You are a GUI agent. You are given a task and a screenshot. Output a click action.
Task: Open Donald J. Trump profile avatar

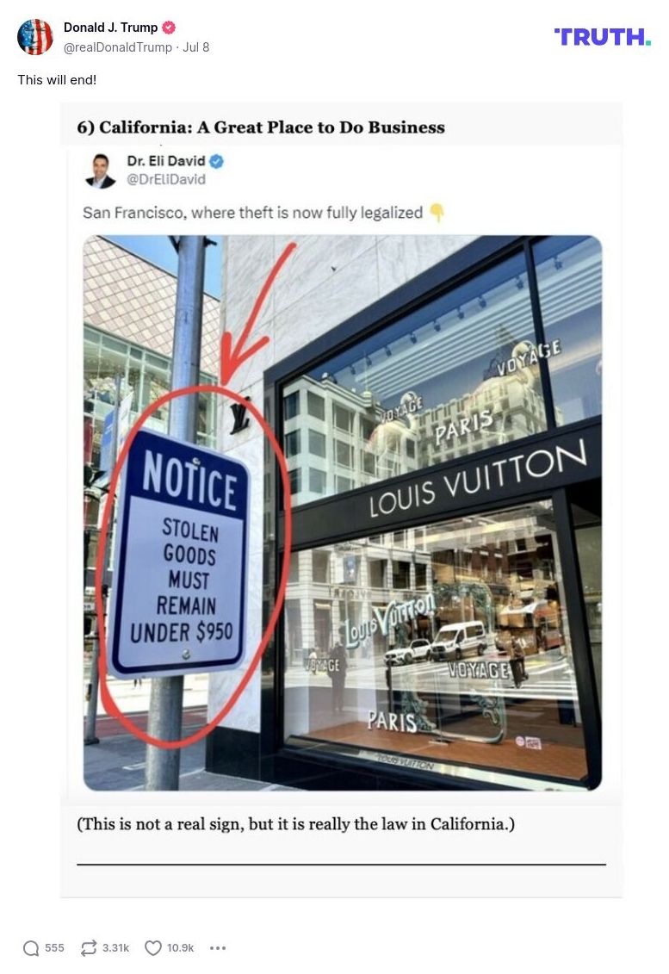coord(34,37)
